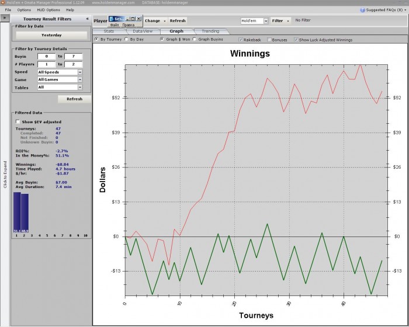Toggle the Rakeback checkbox
The image size is (409, 327).
click(x=241, y=40)
